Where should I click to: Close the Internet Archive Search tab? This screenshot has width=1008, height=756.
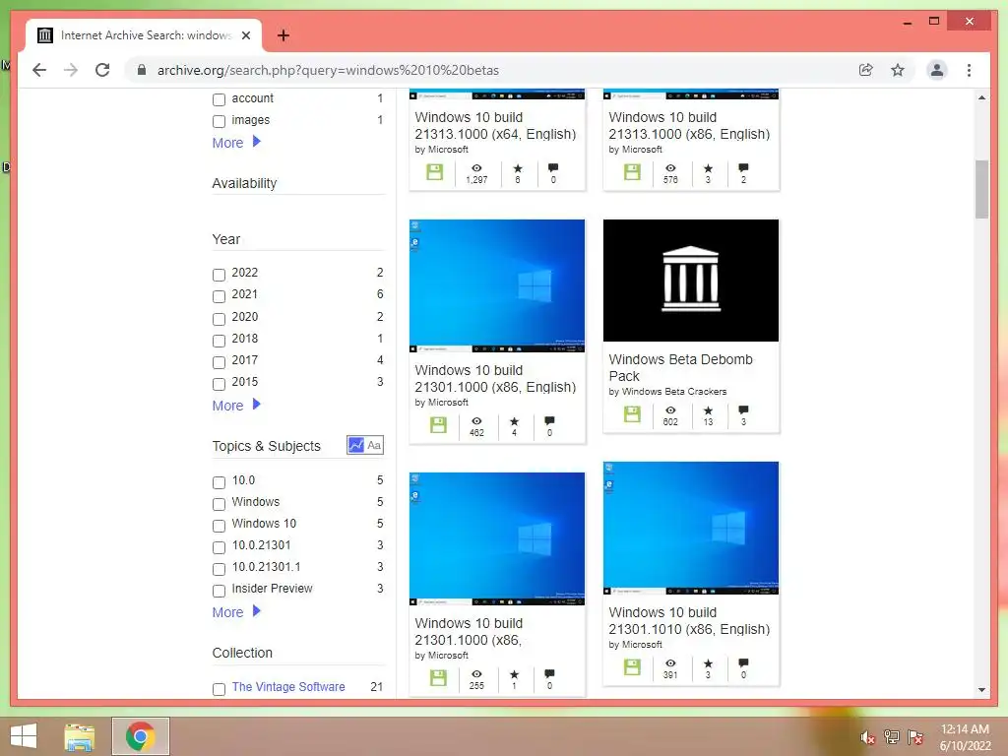245,35
